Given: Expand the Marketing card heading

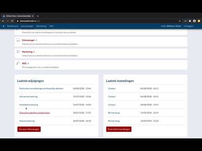Looking at the screenshot, I should tap(28, 52).
